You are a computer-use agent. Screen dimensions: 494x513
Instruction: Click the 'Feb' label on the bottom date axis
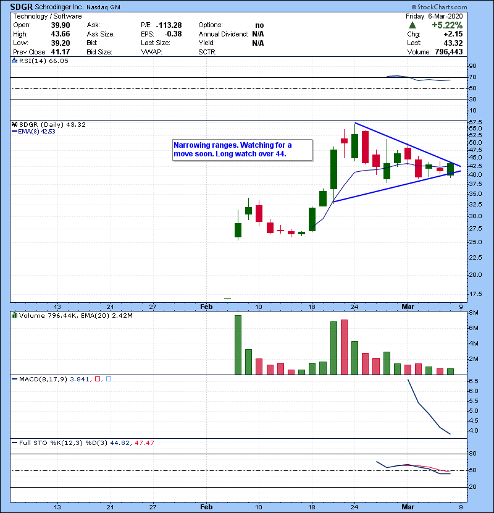click(x=206, y=507)
